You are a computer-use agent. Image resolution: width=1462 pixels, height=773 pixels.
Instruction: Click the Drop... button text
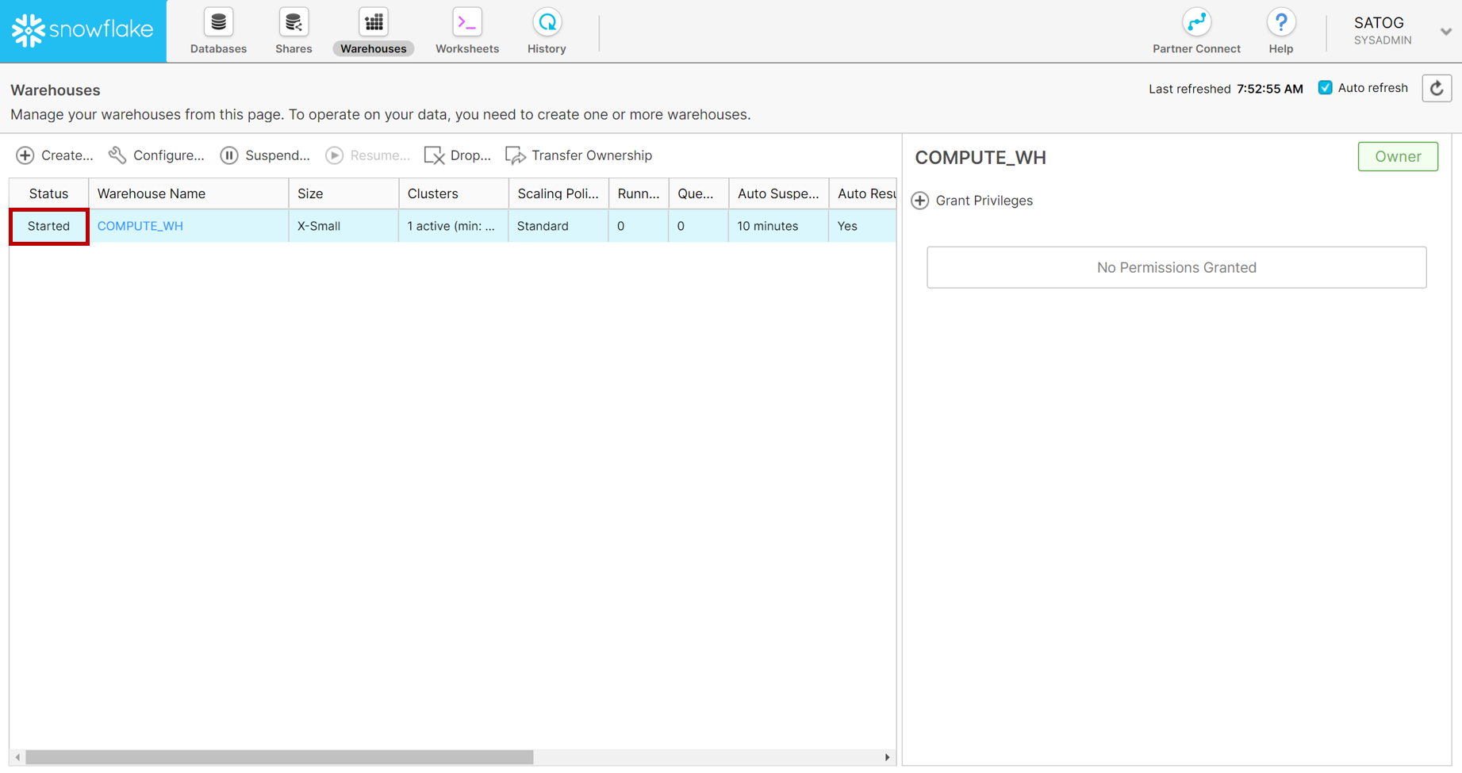point(470,155)
